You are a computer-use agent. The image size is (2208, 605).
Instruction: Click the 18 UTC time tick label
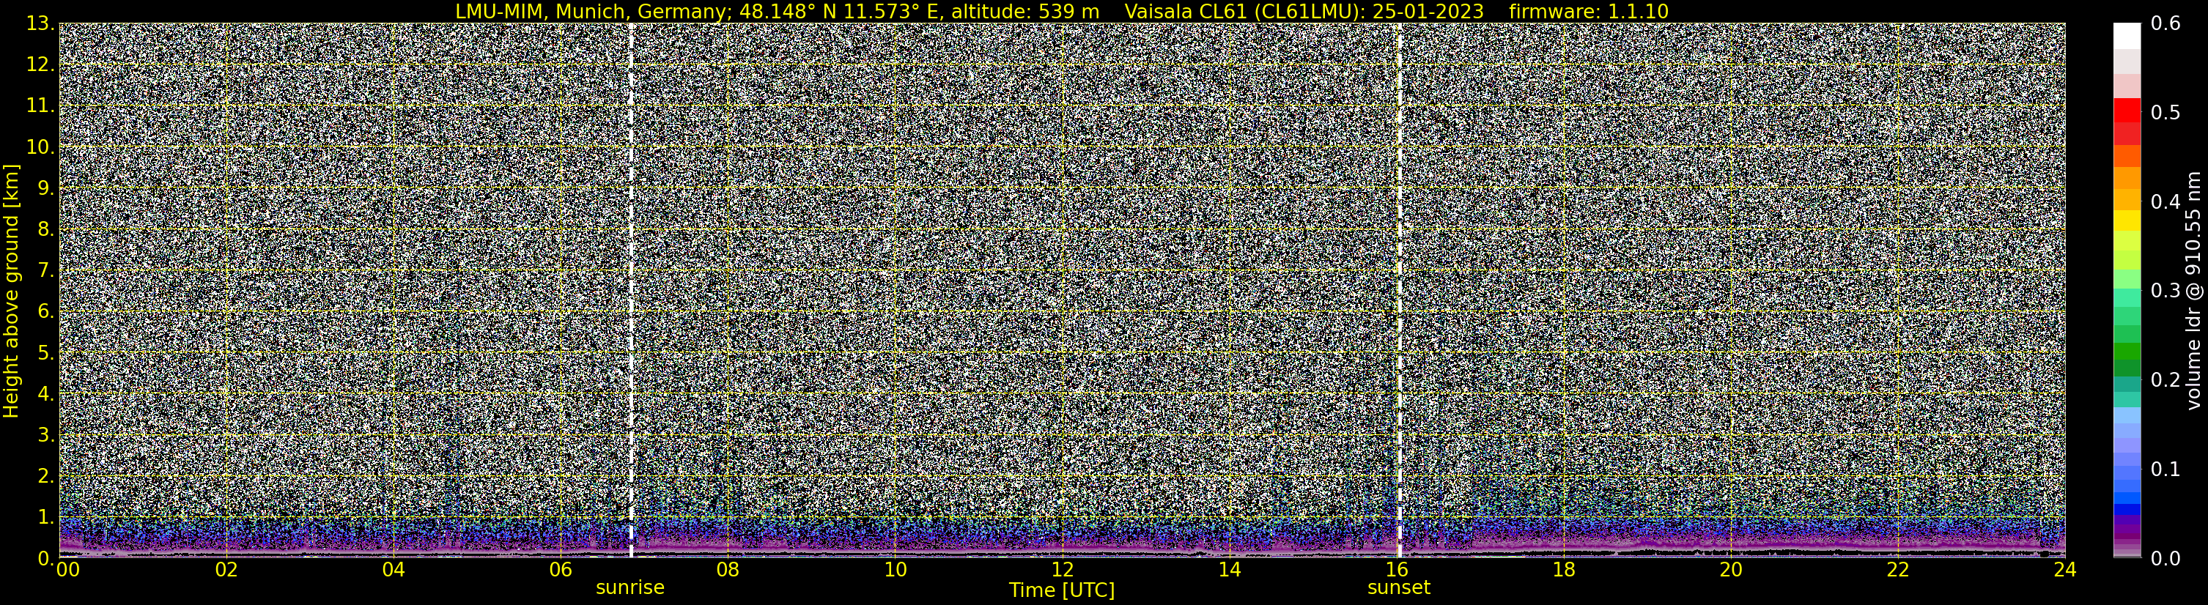(x=1563, y=571)
